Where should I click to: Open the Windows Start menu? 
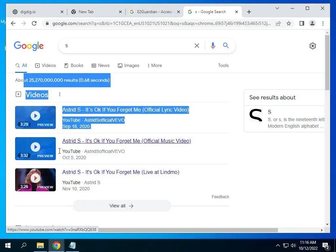(x=8, y=245)
